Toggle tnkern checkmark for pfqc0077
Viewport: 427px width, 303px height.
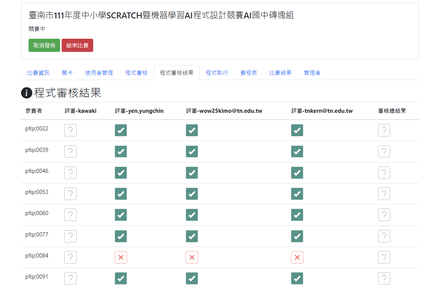297,236
